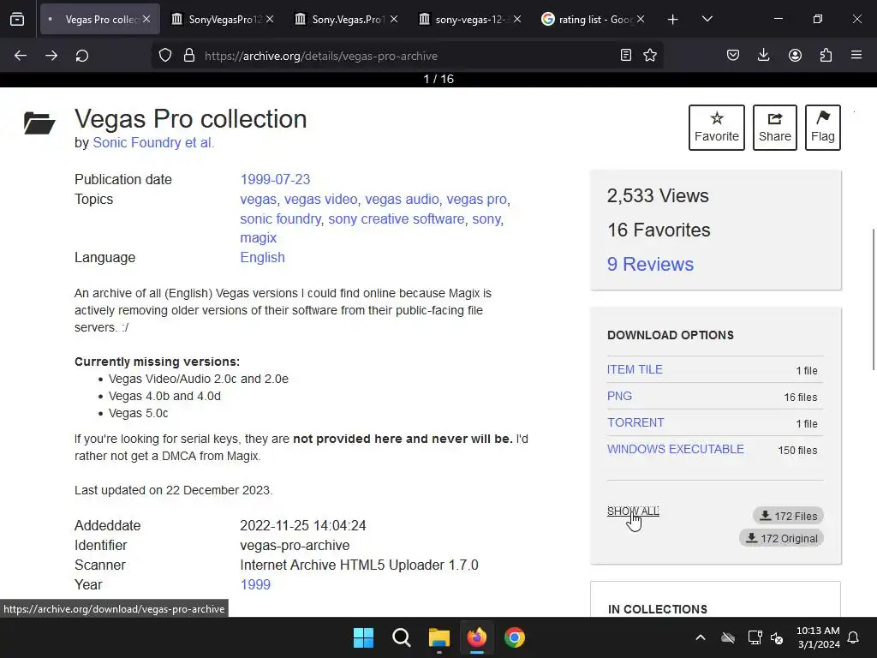Close the rating list Google tab
This screenshot has width=877, height=658.
point(641,19)
